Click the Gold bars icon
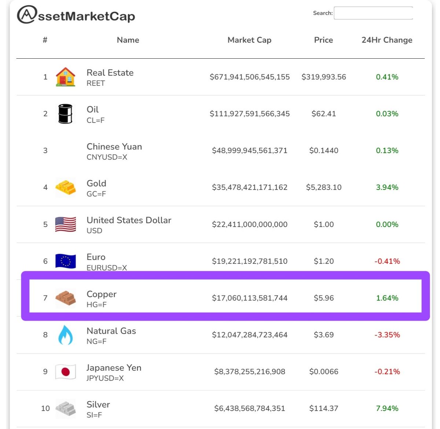 coord(65,187)
